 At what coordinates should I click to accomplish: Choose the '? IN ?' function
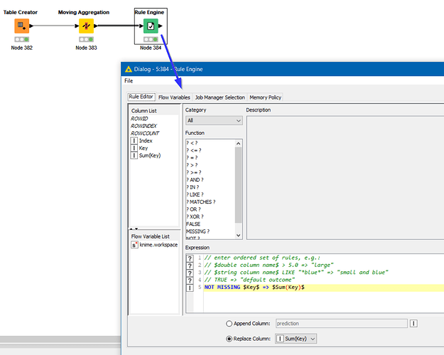193,187
